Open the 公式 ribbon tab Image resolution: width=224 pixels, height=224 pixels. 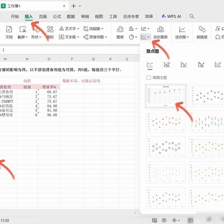57,16
